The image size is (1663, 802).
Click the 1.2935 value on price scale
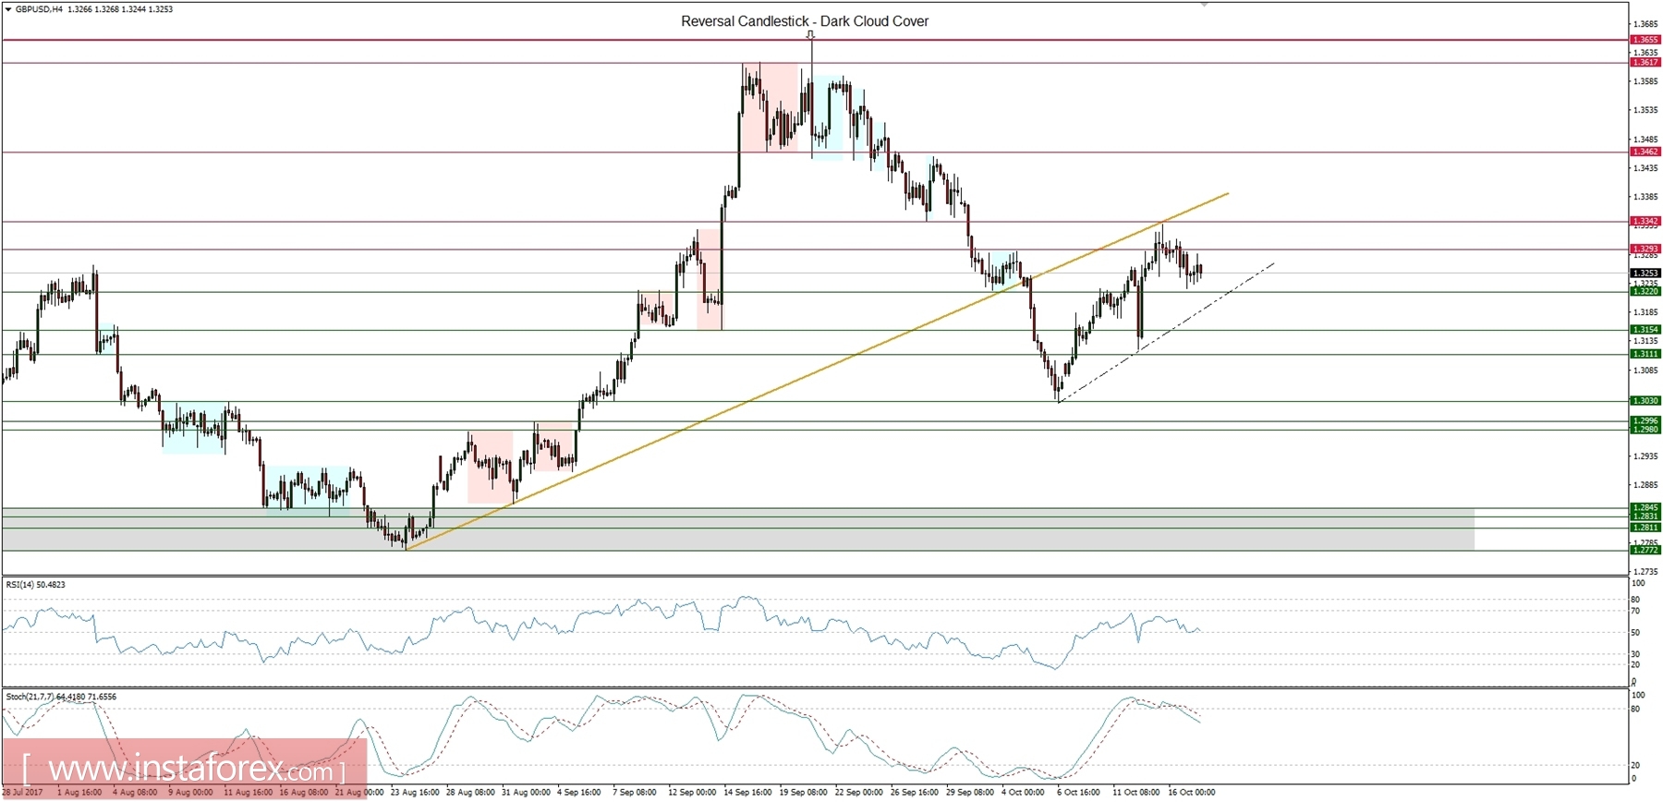[1645, 456]
